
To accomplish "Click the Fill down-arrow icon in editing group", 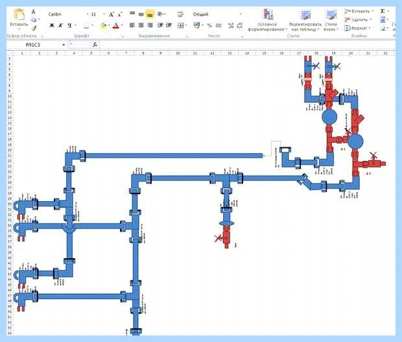I will click(x=383, y=19).
